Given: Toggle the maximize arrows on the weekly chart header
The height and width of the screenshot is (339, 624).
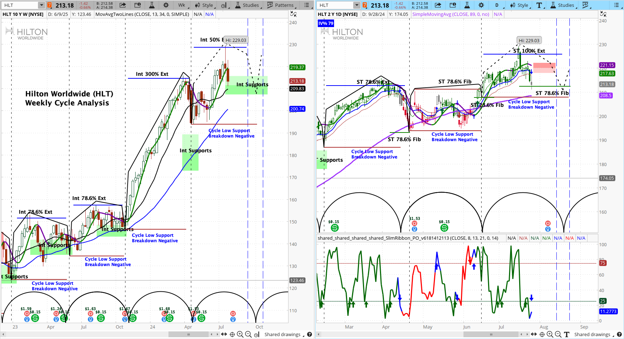Looking at the screenshot, I should [294, 14].
